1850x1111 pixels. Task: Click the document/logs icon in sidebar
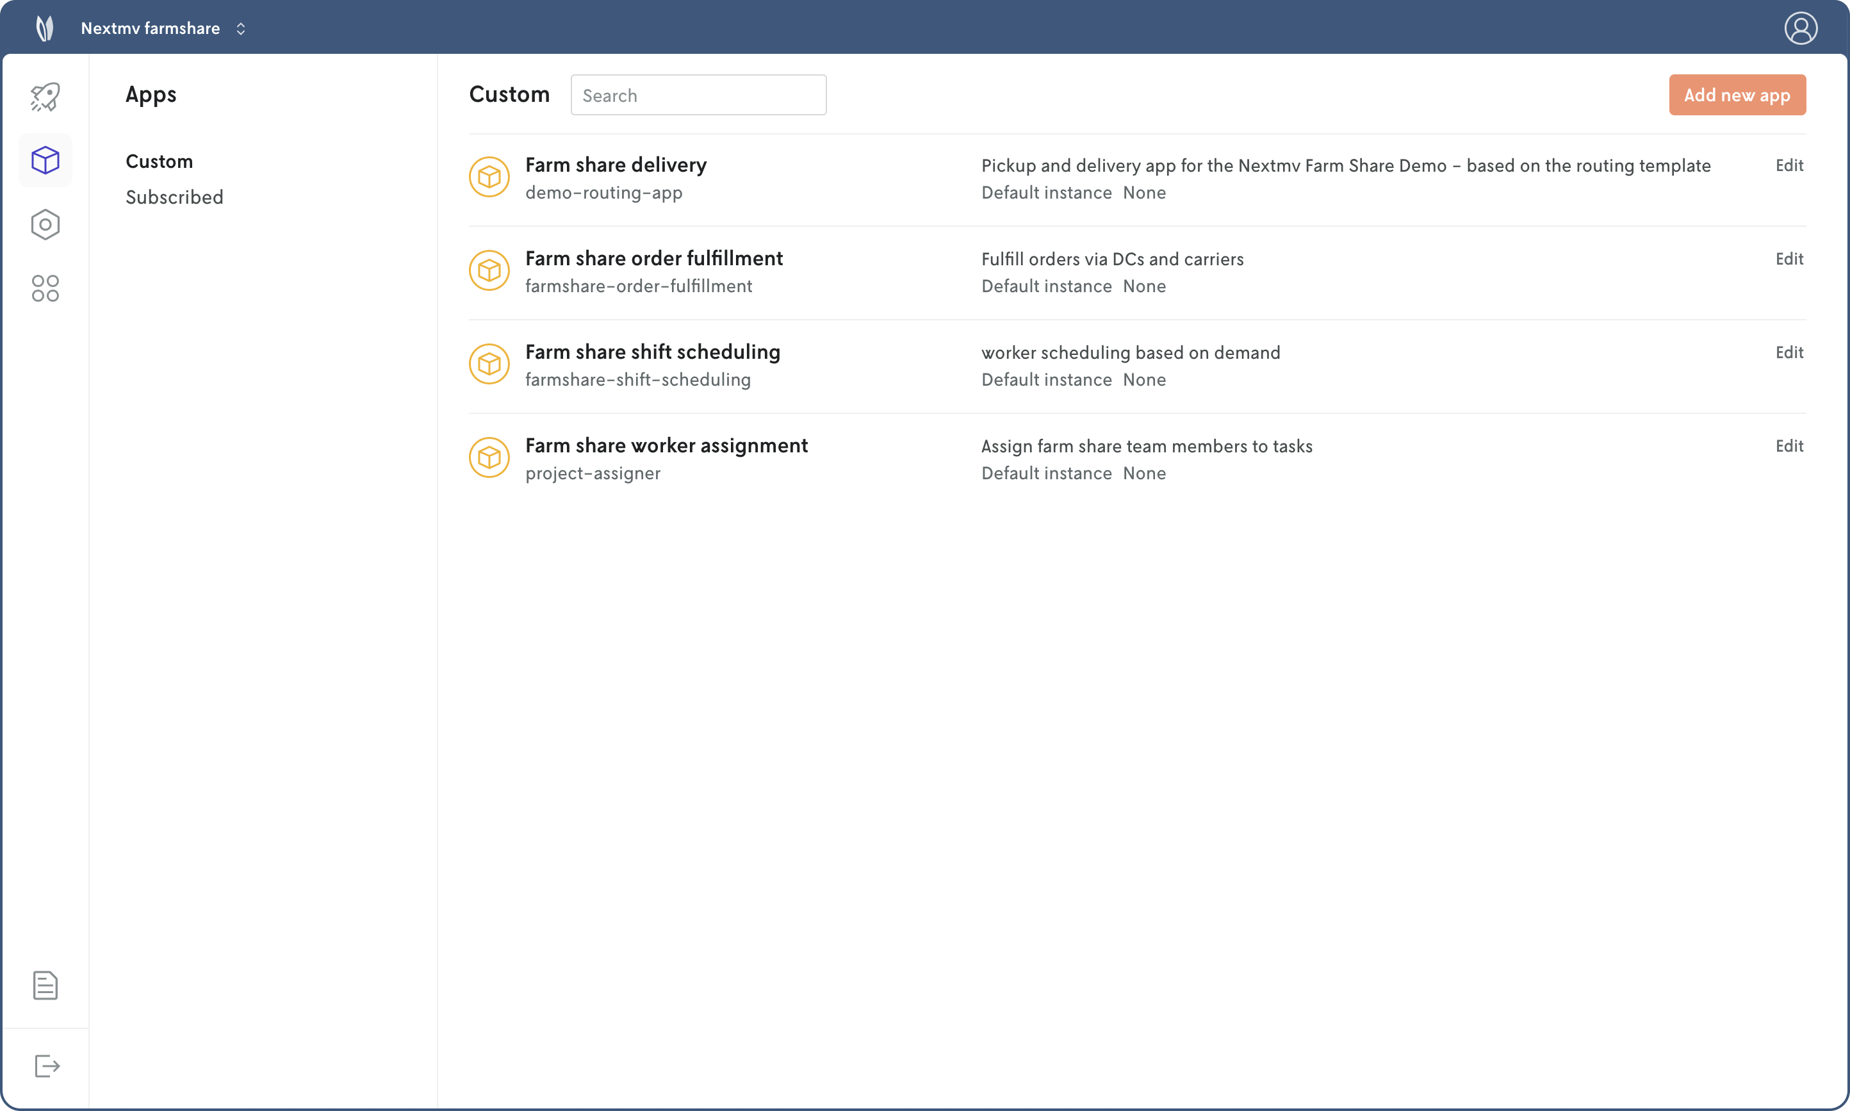45,985
